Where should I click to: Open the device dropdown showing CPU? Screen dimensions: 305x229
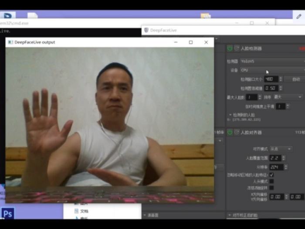tap(272, 70)
